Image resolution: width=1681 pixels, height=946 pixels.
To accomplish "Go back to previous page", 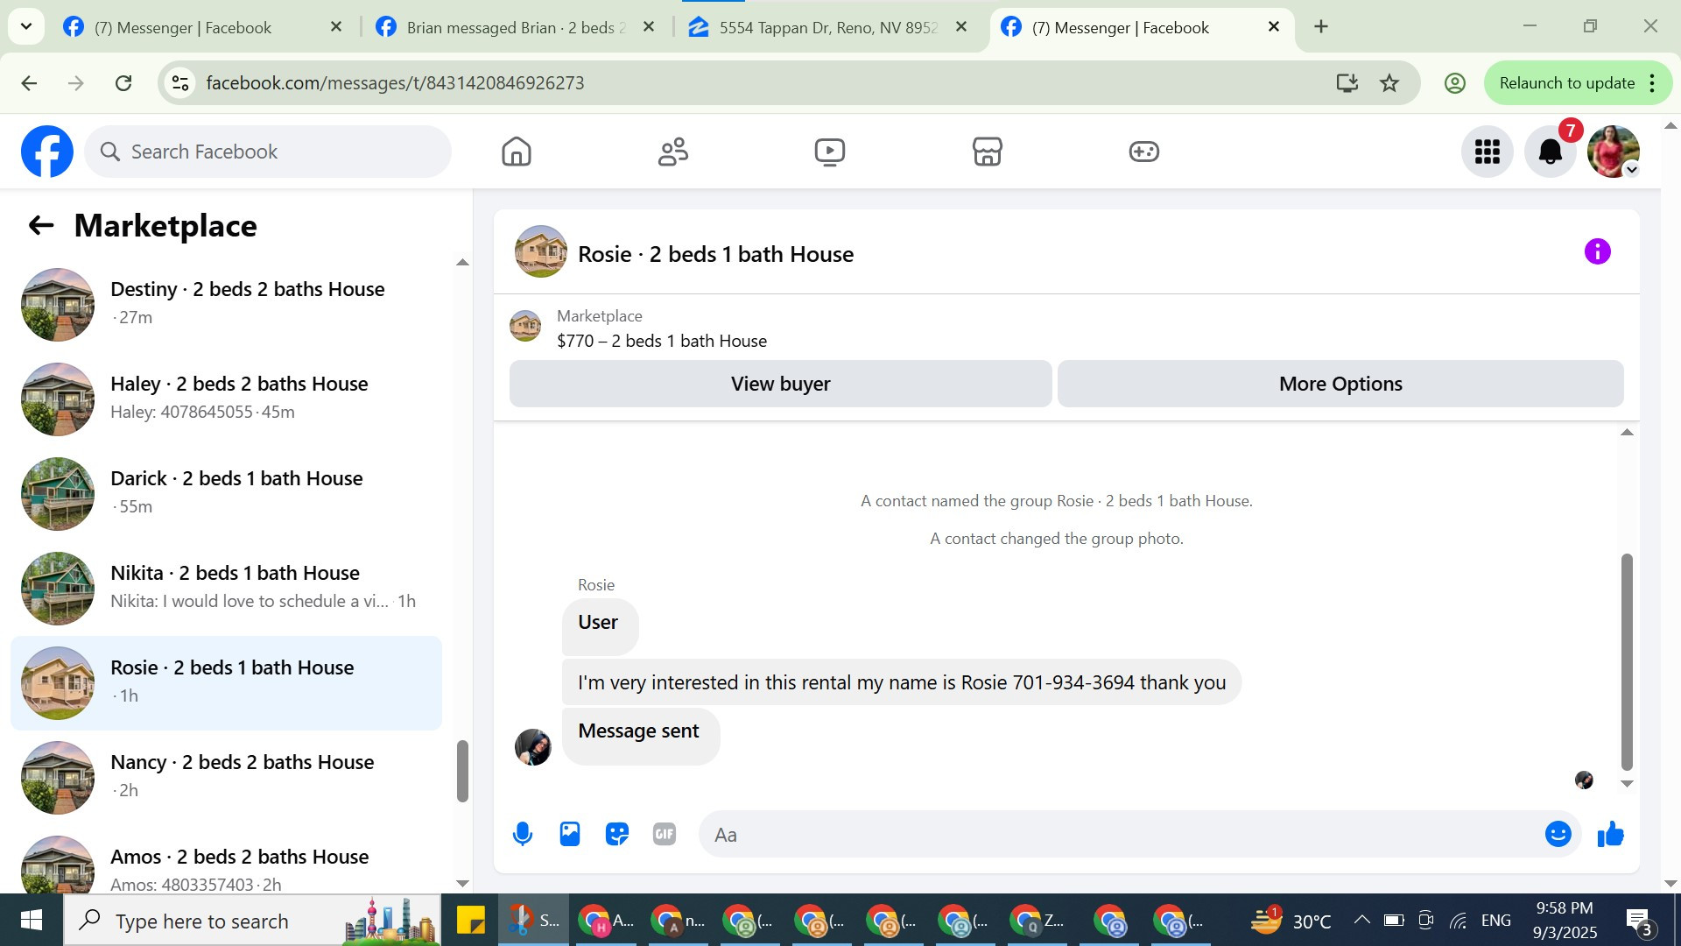I will click(x=29, y=83).
